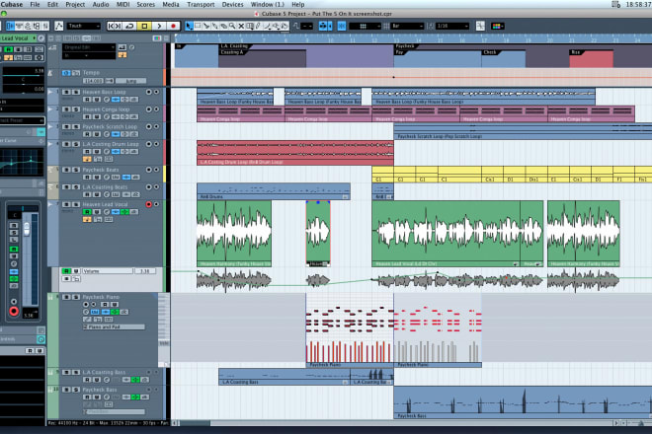Select the Mute X tool

[241, 27]
